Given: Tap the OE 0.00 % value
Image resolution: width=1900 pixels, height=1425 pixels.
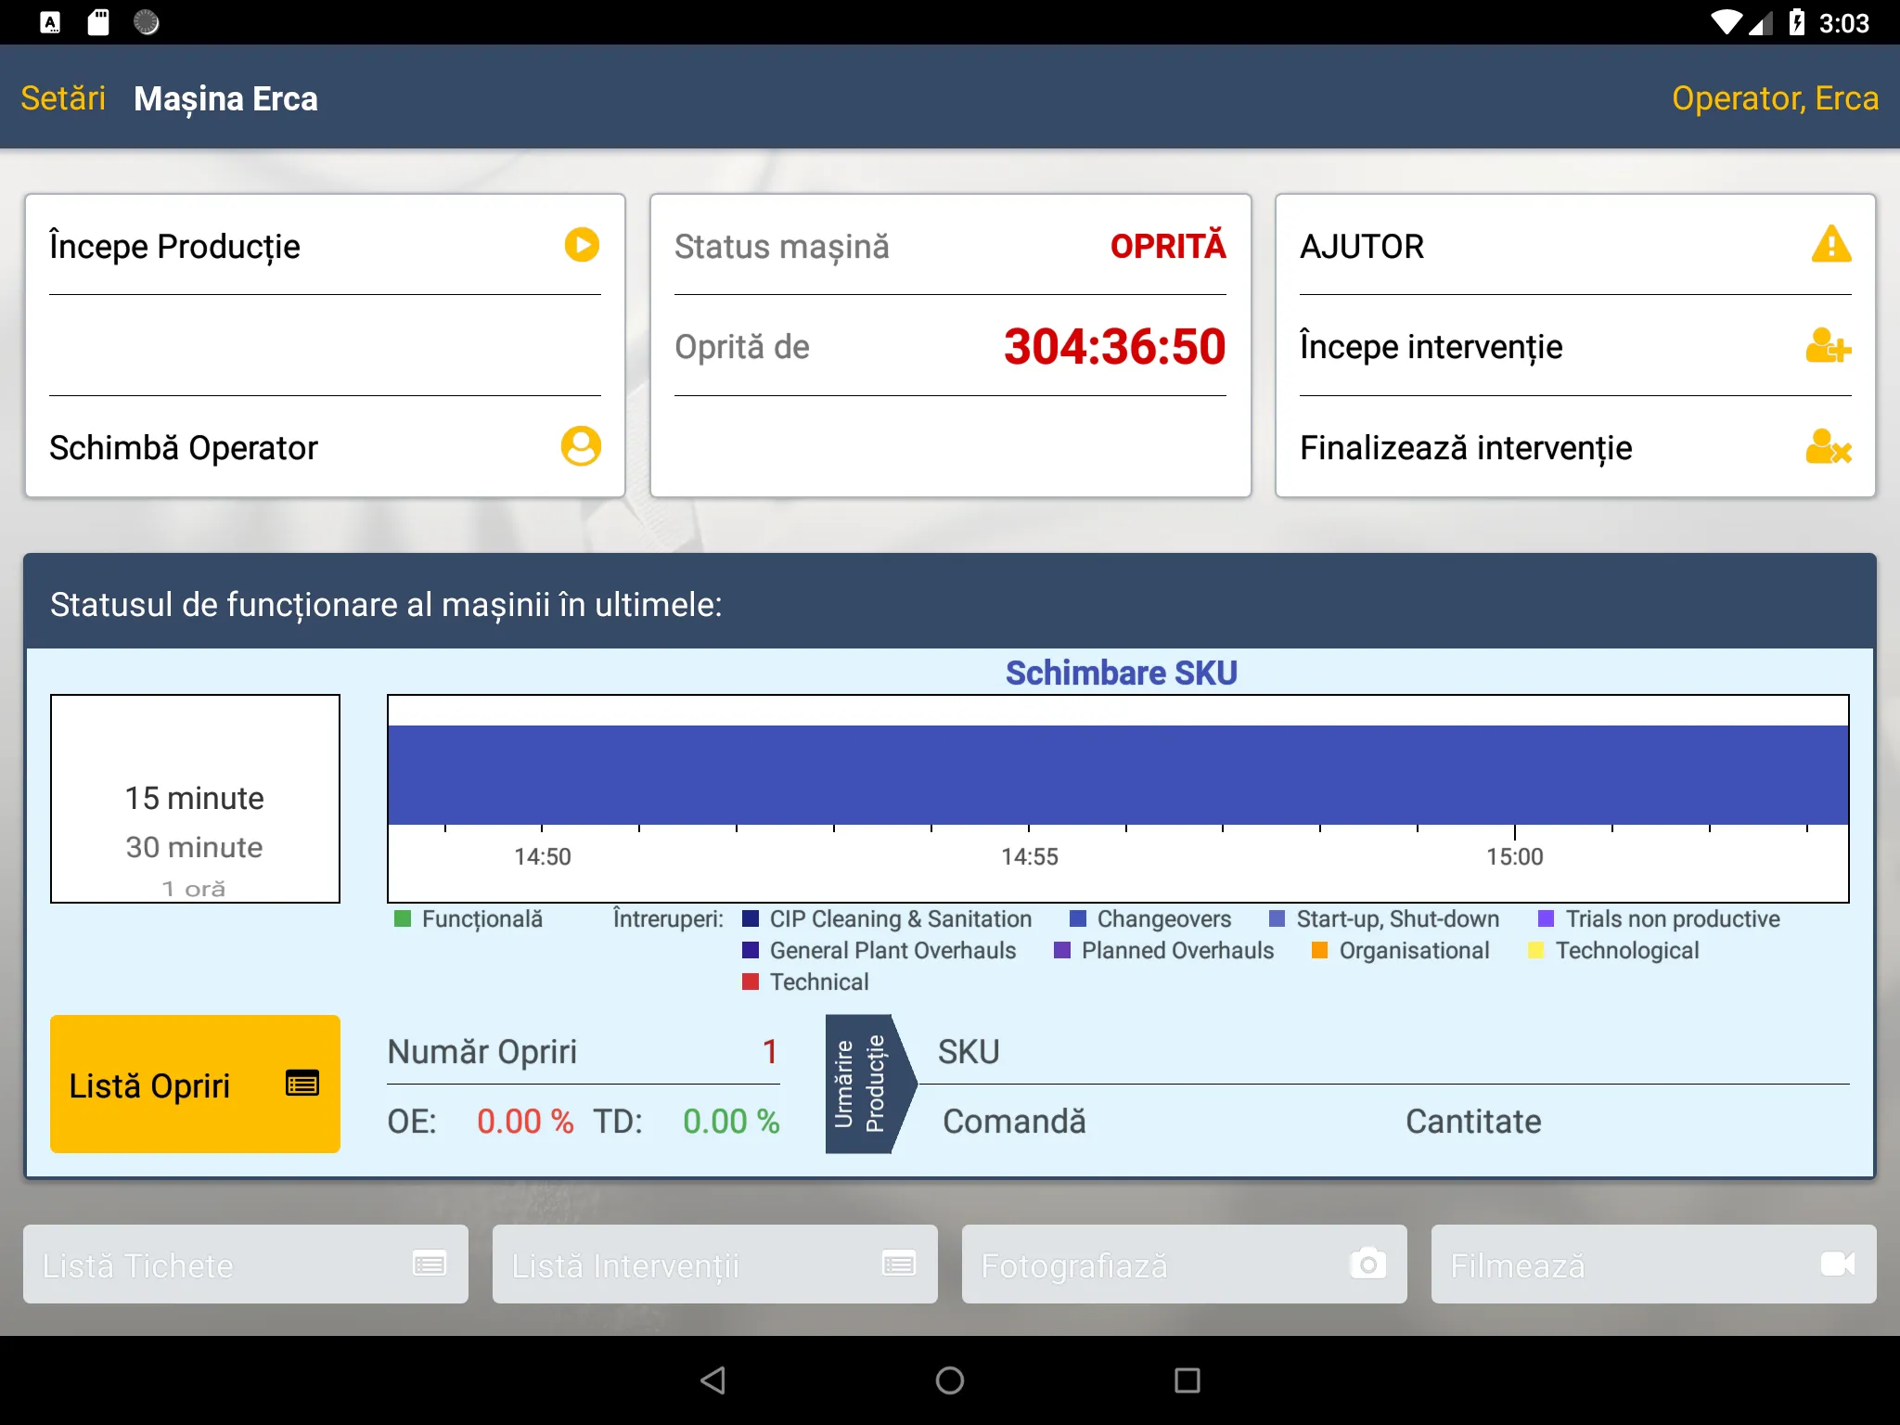Looking at the screenshot, I should [525, 1122].
